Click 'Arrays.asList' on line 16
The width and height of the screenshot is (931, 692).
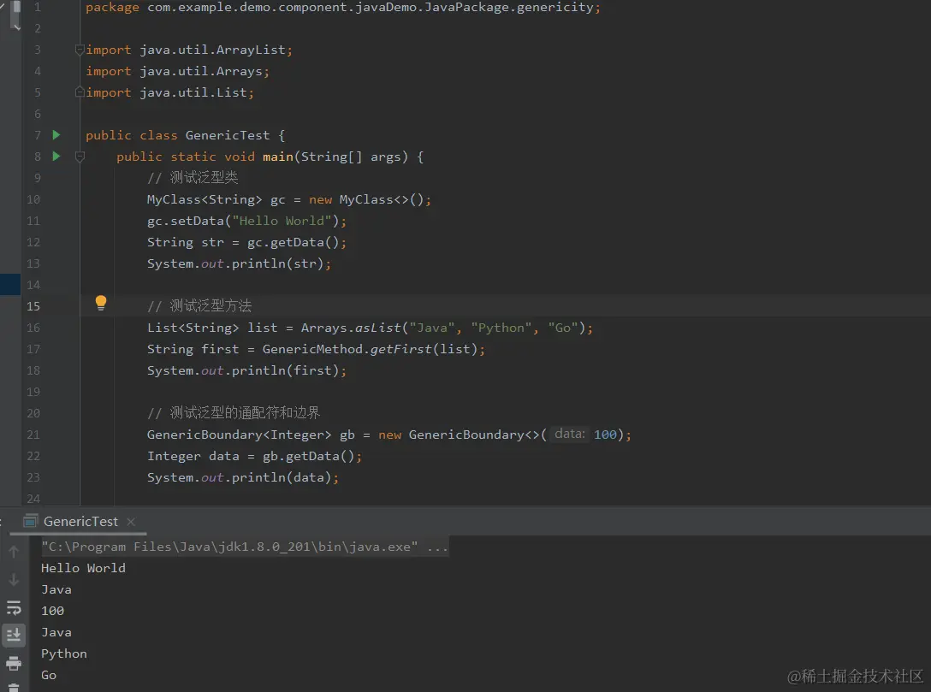pyautogui.click(x=351, y=328)
